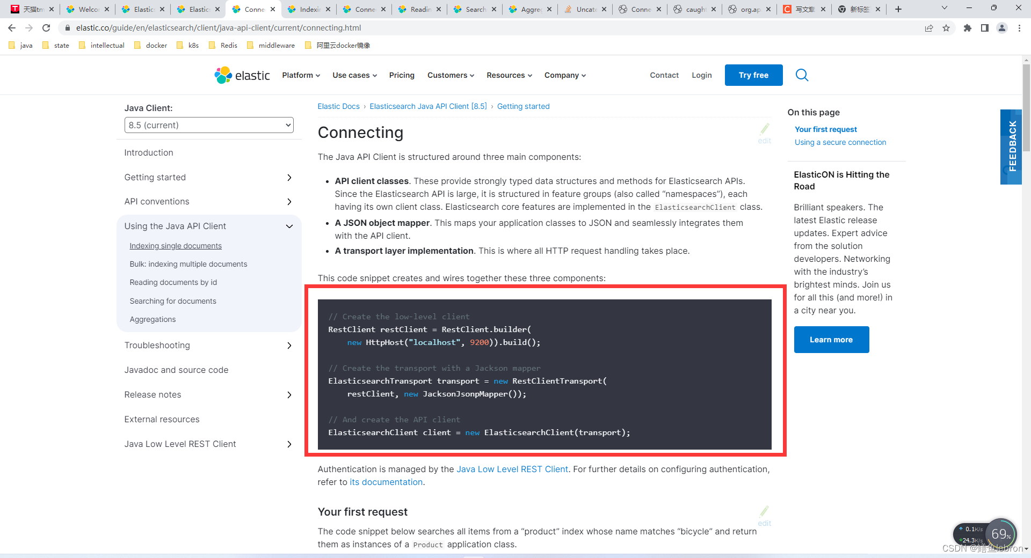Collapse the Using the Java API Client section
Screen dimensions: 1031x558
click(289, 226)
